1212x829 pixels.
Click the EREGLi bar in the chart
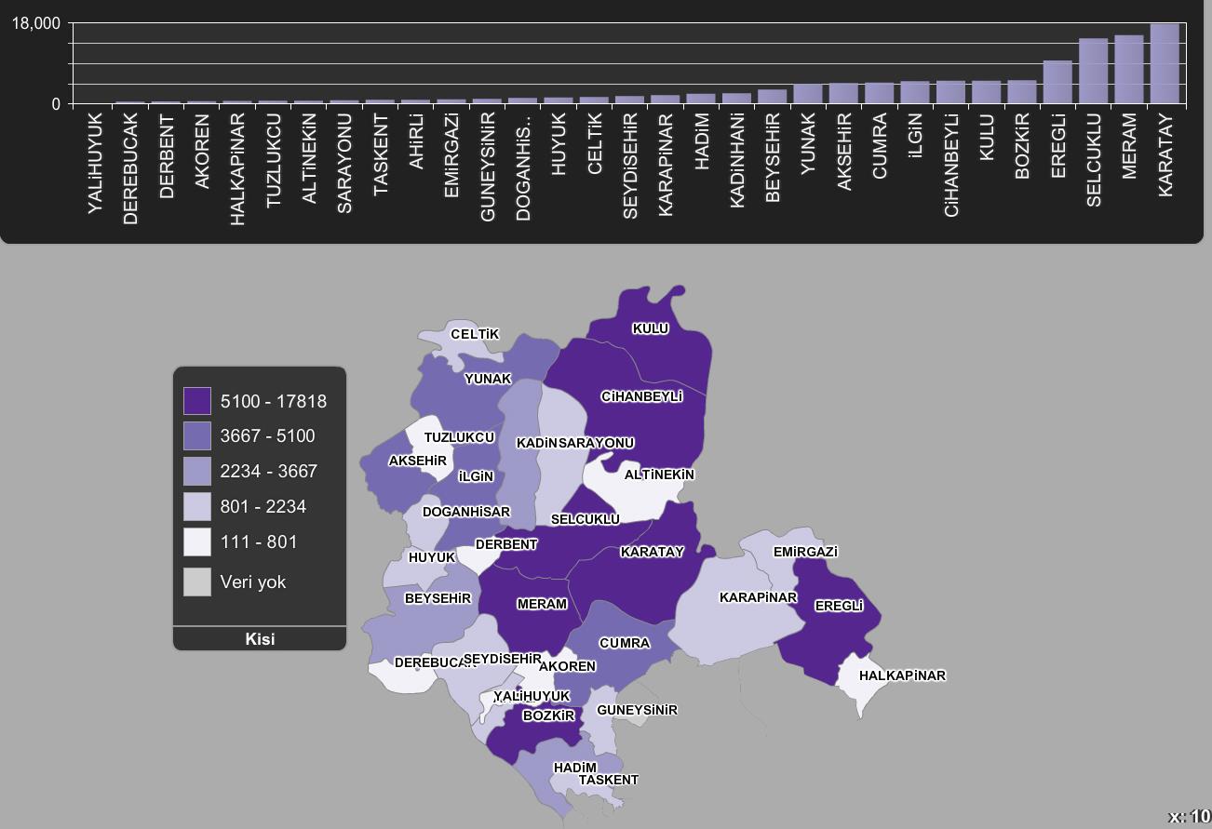pos(1057,82)
